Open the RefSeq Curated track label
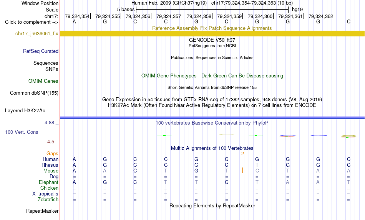This screenshot has width=365, height=220. (40, 51)
